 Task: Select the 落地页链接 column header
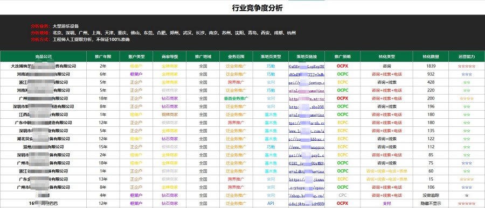(307, 57)
